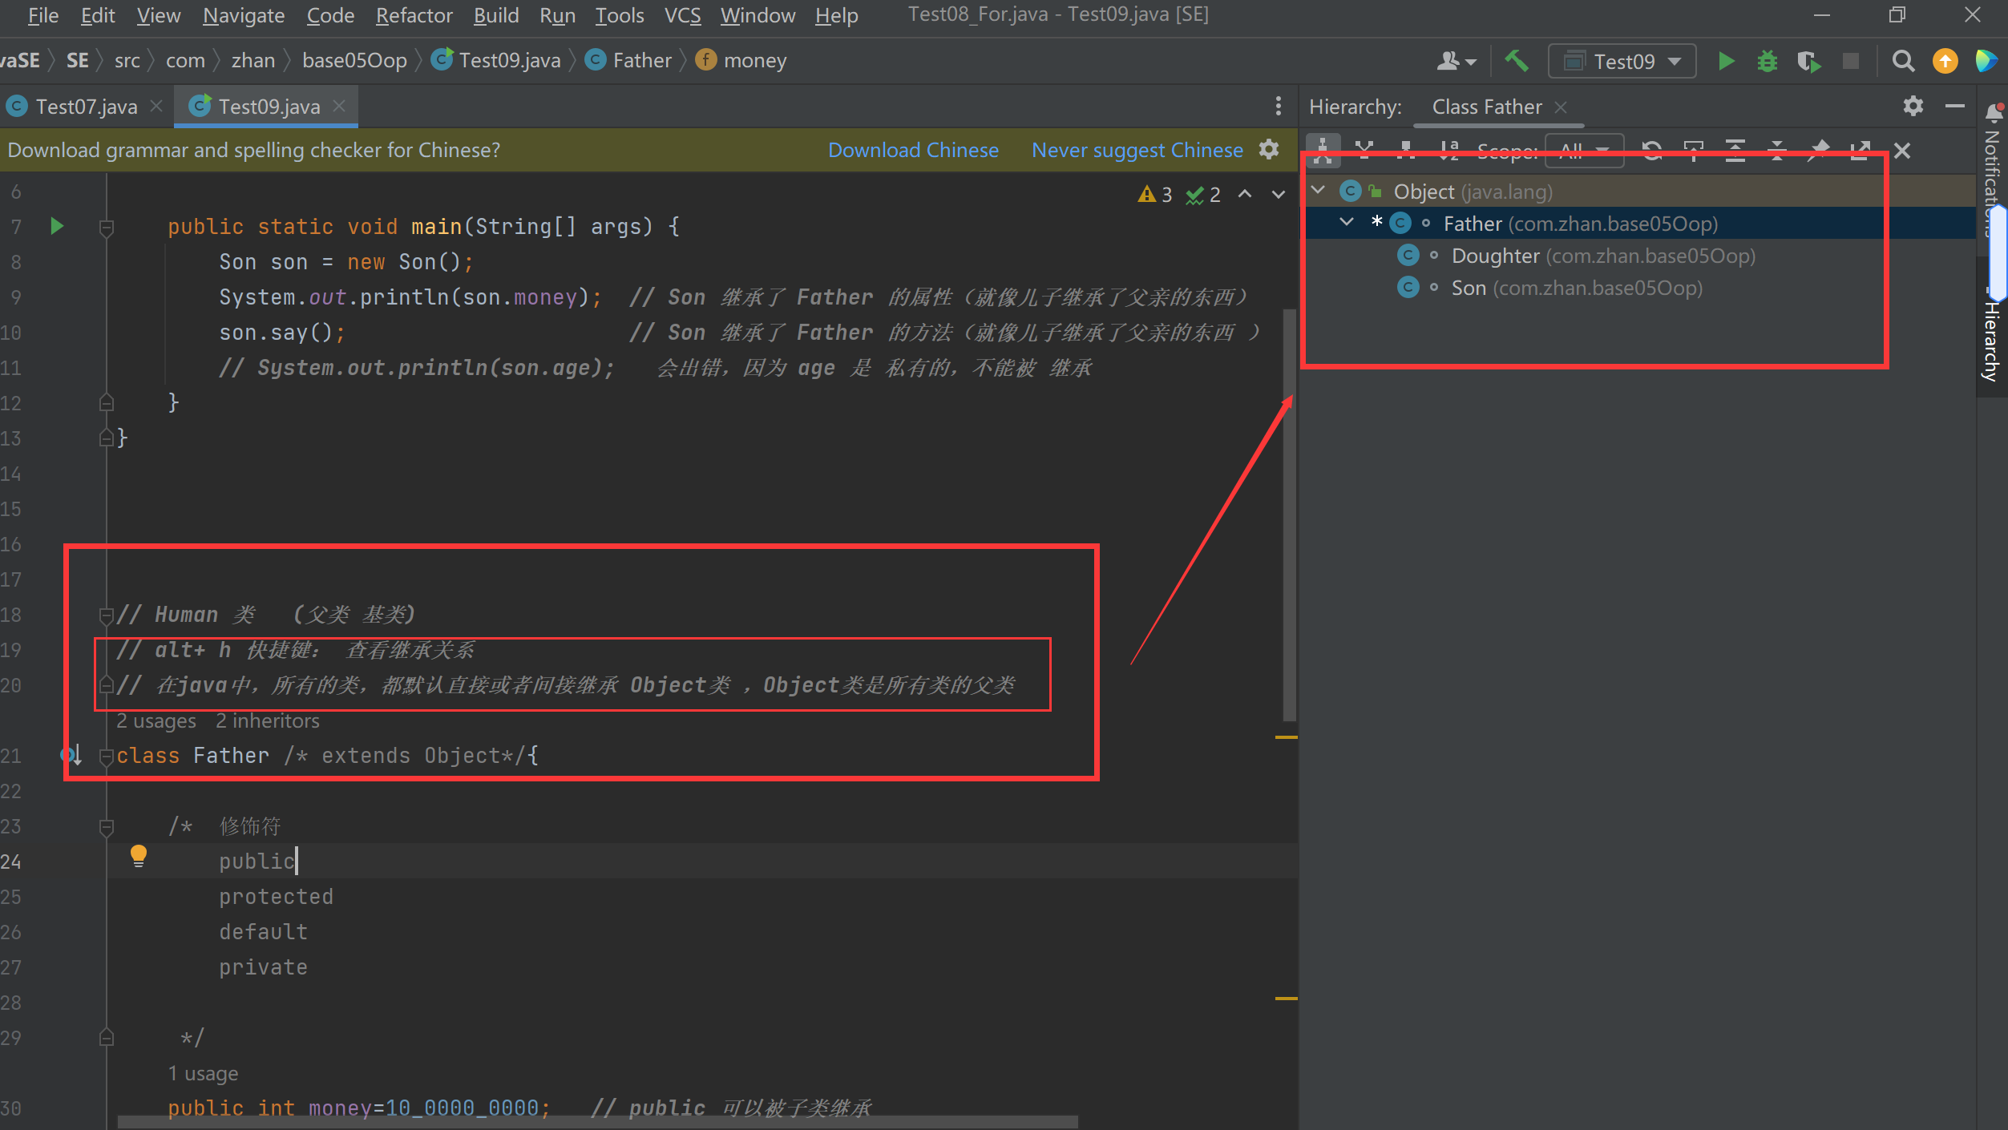Click Never suggest Chinese link

[x=1137, y=150]
